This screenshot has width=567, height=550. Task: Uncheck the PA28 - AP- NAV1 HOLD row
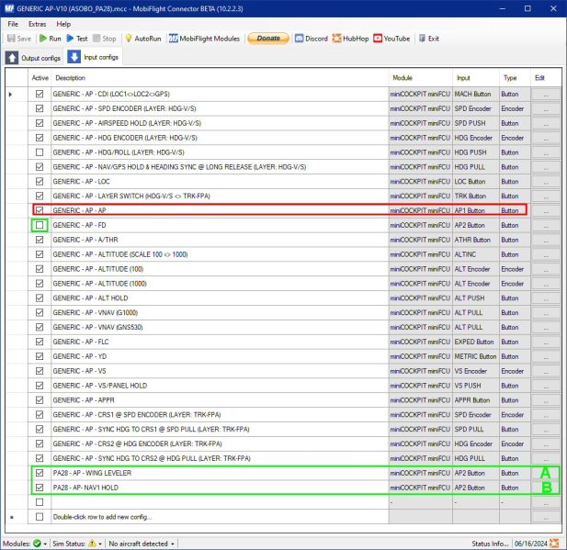[x=40, y=488]
